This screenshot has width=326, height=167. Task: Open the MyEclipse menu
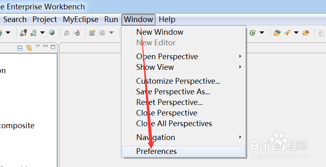coord(80,19)
